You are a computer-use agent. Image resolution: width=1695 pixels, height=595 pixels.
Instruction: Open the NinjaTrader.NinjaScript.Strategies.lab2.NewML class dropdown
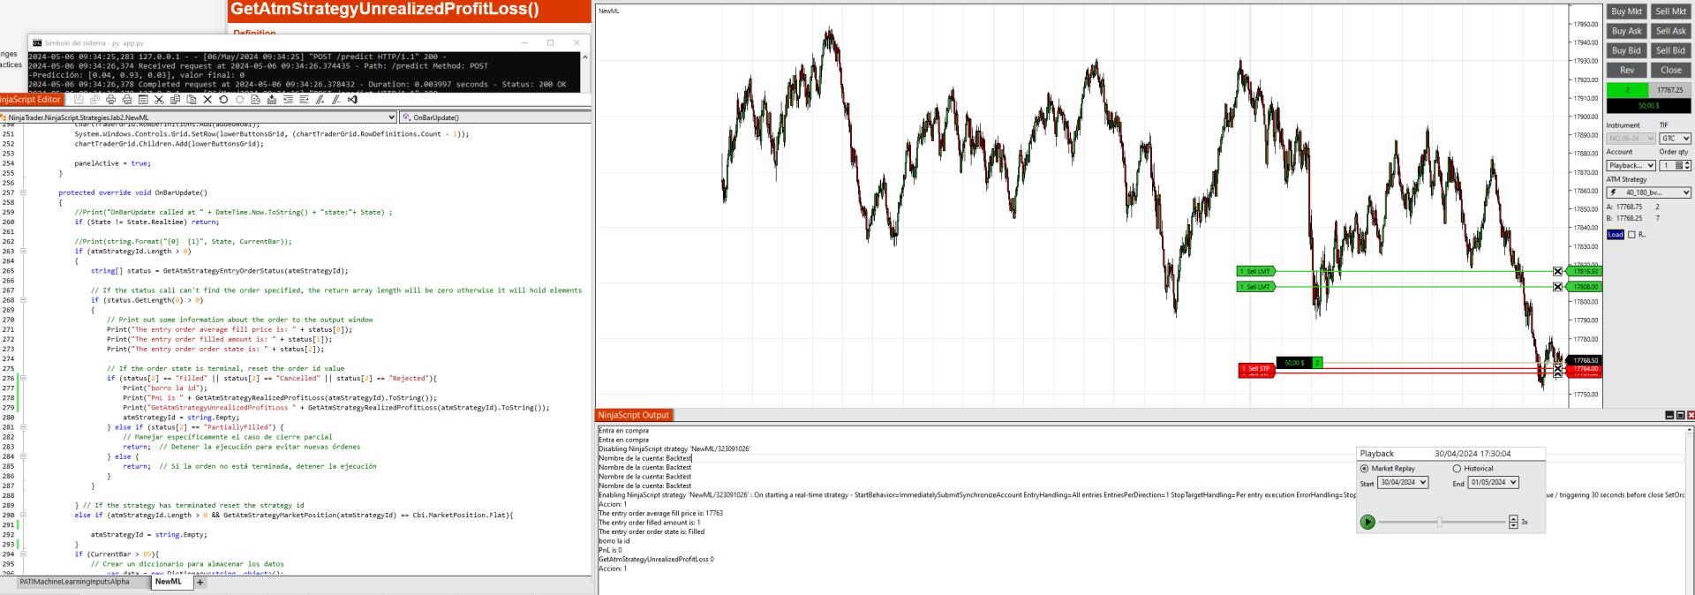click(198, 117)
